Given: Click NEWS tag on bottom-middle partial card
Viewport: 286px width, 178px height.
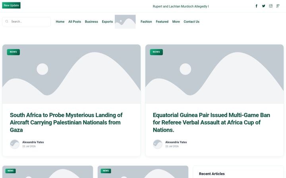Looking at the screenshot, I should coord(106,171).
